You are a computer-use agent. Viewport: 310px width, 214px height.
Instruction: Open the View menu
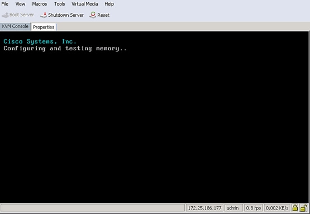(x=20, y=4)
